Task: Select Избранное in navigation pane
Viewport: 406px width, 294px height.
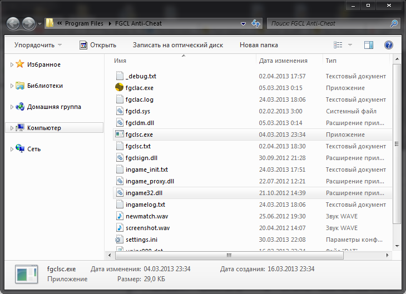Action: [x=44, y=64]
